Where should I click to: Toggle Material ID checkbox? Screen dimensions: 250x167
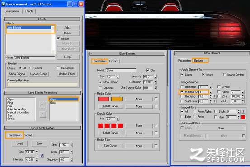tap(182, 92)
